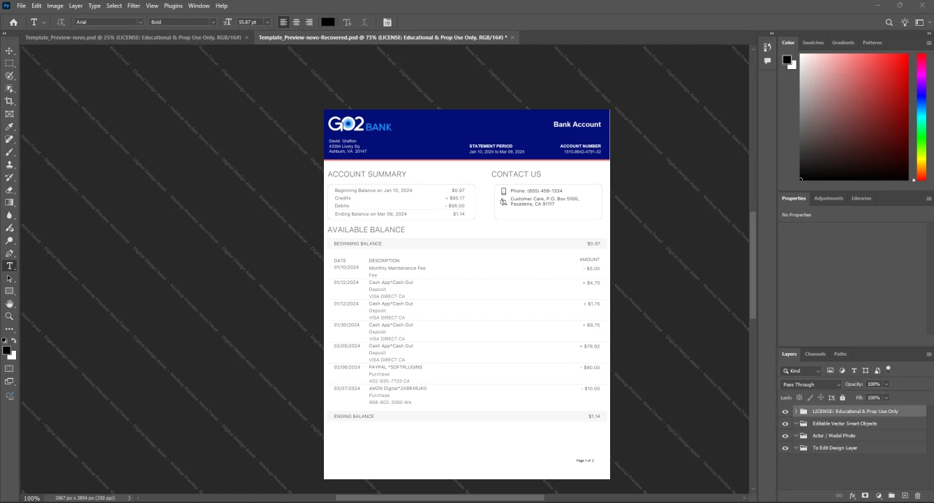Open the Pass Through blend mode dropdown
Viewport: 934px width, 503px height.
click(x=811, y=384)
